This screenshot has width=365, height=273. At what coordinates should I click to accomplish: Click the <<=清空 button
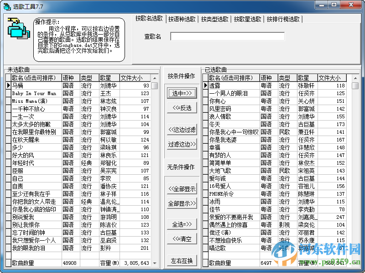[x=182, y=239]
